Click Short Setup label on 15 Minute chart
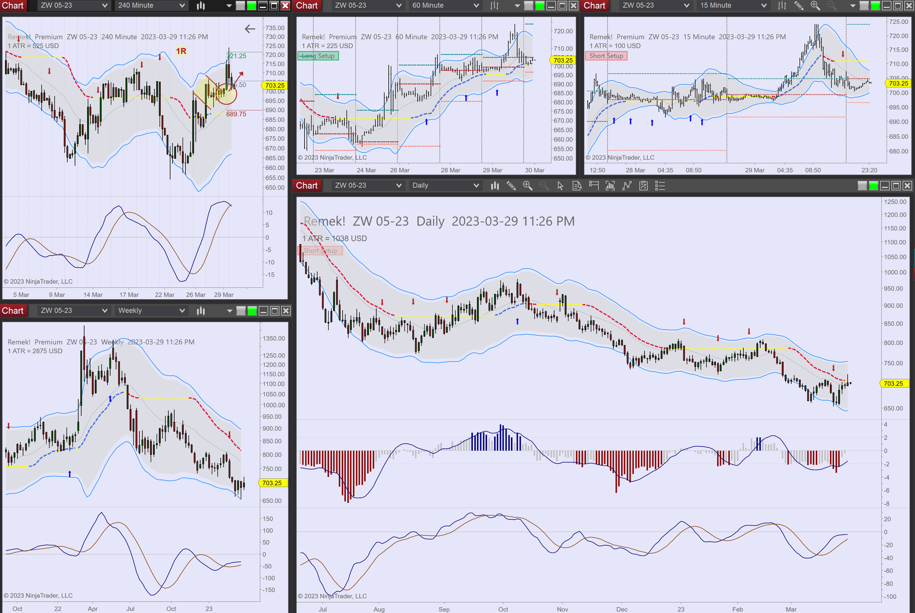Screen dimensions: 915x613 [606, 56]
